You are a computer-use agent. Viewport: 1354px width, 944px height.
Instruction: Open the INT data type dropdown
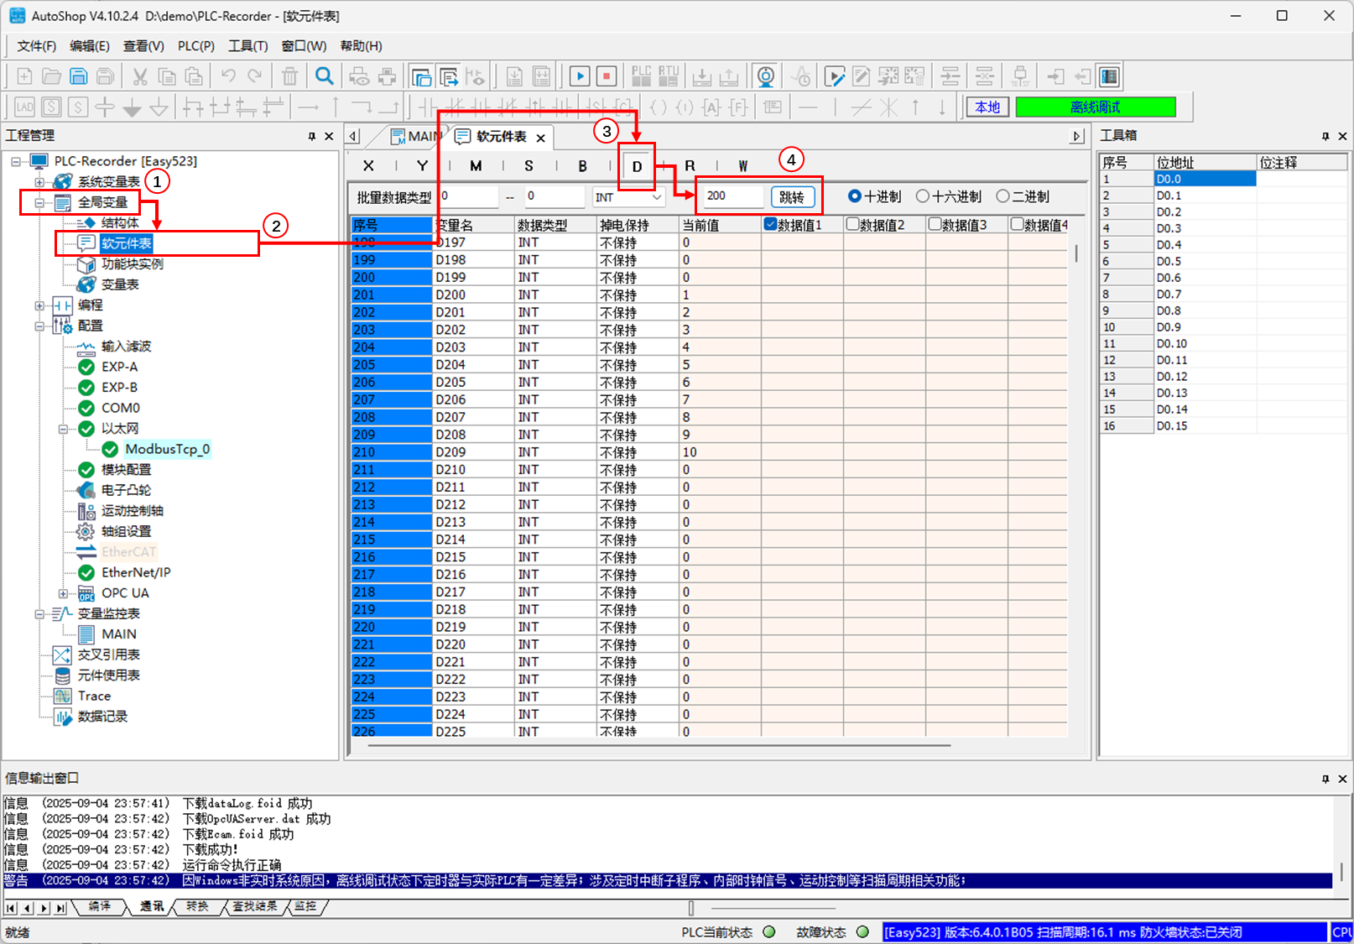[x=657, y=197]
